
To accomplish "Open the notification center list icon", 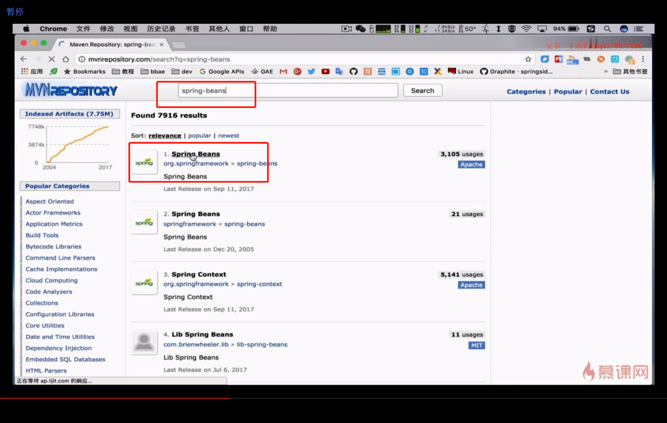I will click(639, 28).
